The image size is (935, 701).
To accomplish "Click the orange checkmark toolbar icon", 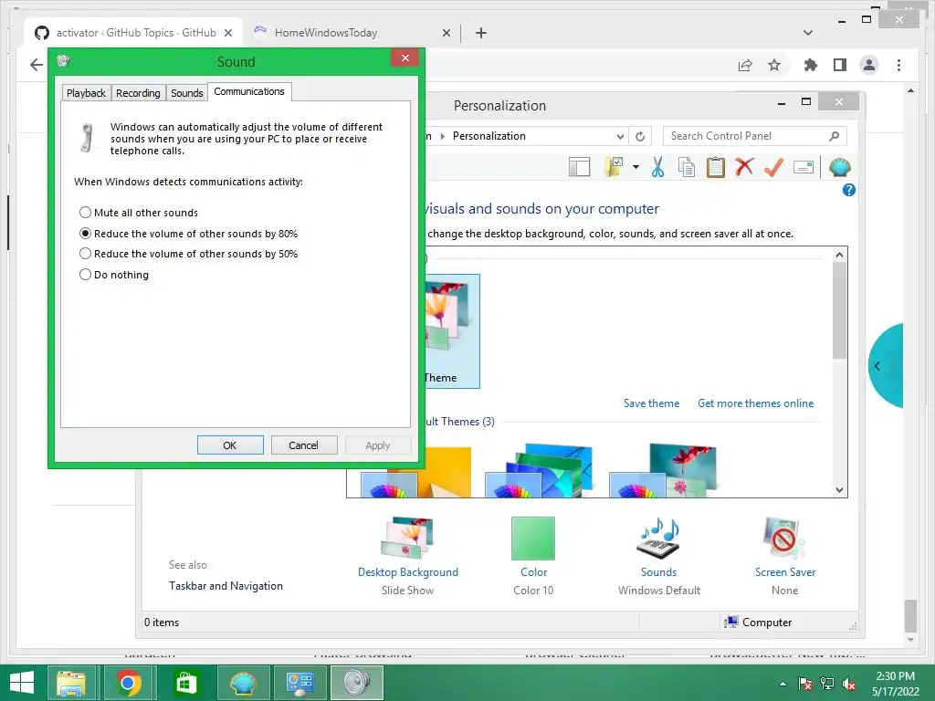I will coord(773,168).
